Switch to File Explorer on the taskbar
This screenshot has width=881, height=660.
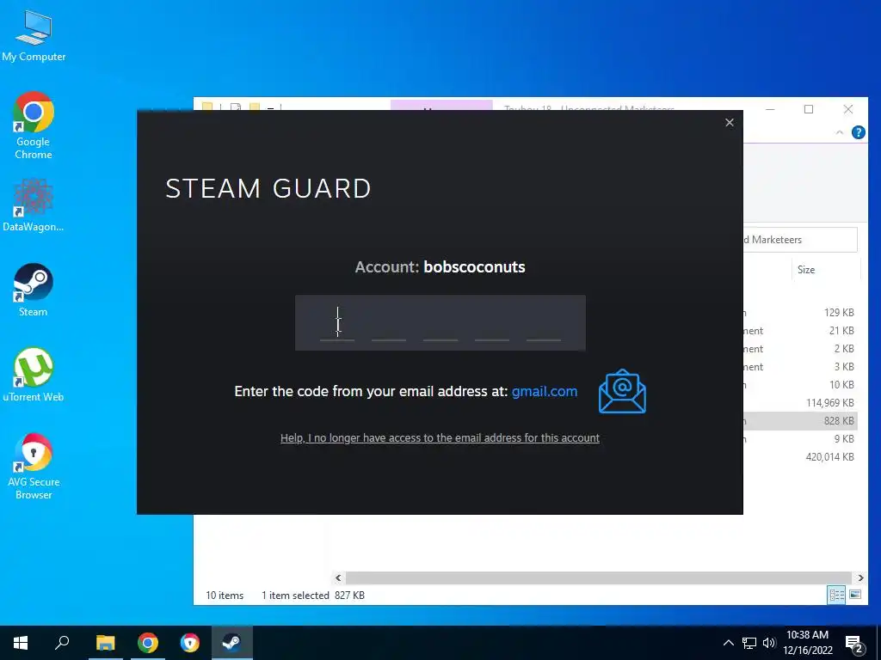[105, 643]
